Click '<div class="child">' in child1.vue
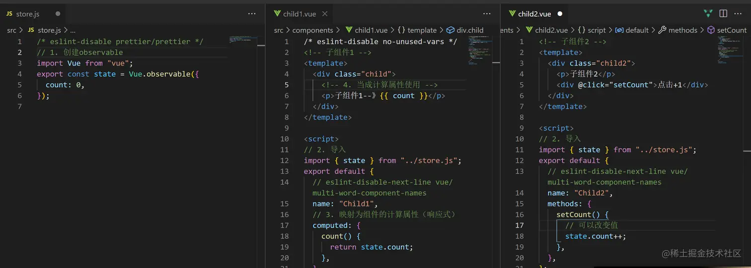Viewport: 751px width, 268px height. pos(354,74)
